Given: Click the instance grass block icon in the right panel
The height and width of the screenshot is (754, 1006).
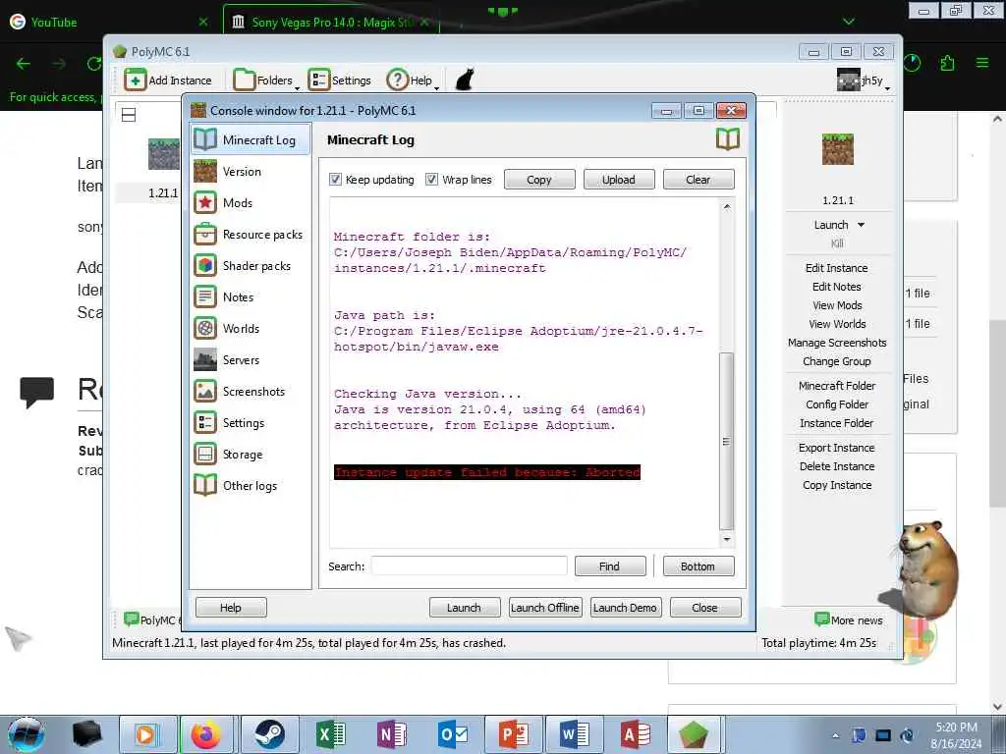Looking at the screenshot, I should click(837, 149).
